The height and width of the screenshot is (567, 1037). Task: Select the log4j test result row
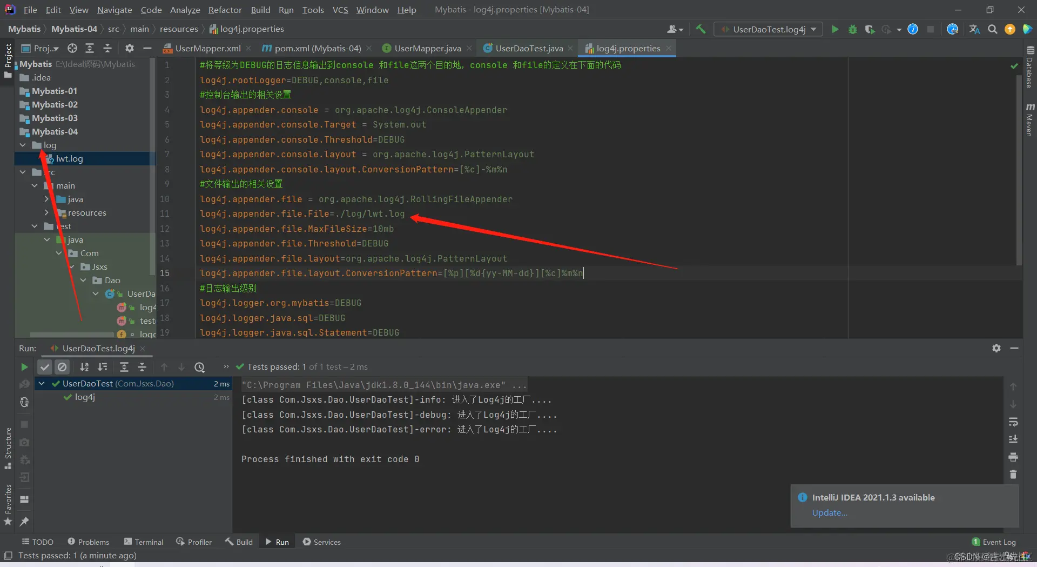(133, 397)
